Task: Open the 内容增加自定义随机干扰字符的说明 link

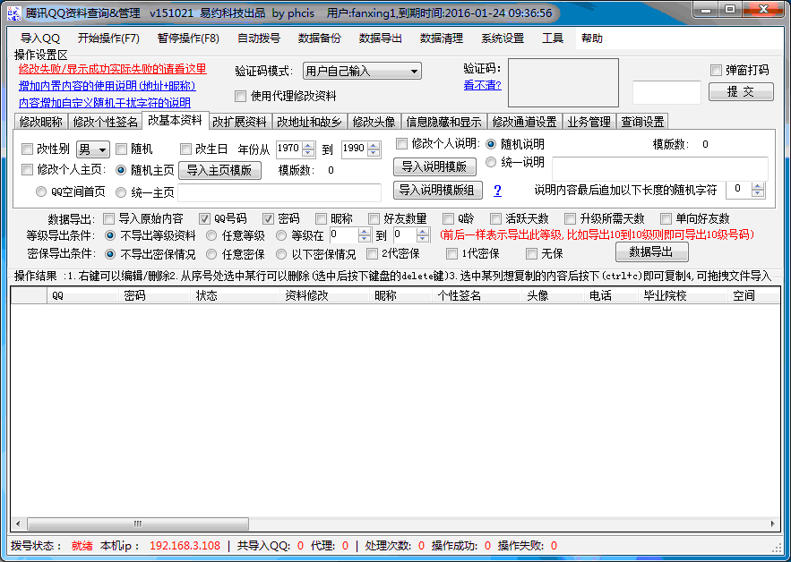Action: (x=105, y=103)
